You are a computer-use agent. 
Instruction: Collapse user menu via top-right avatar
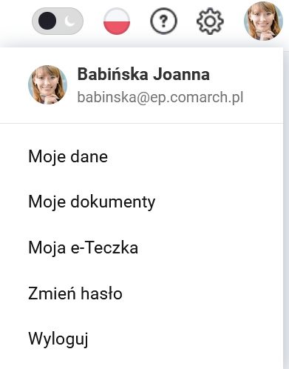click(x=263, y=21)
